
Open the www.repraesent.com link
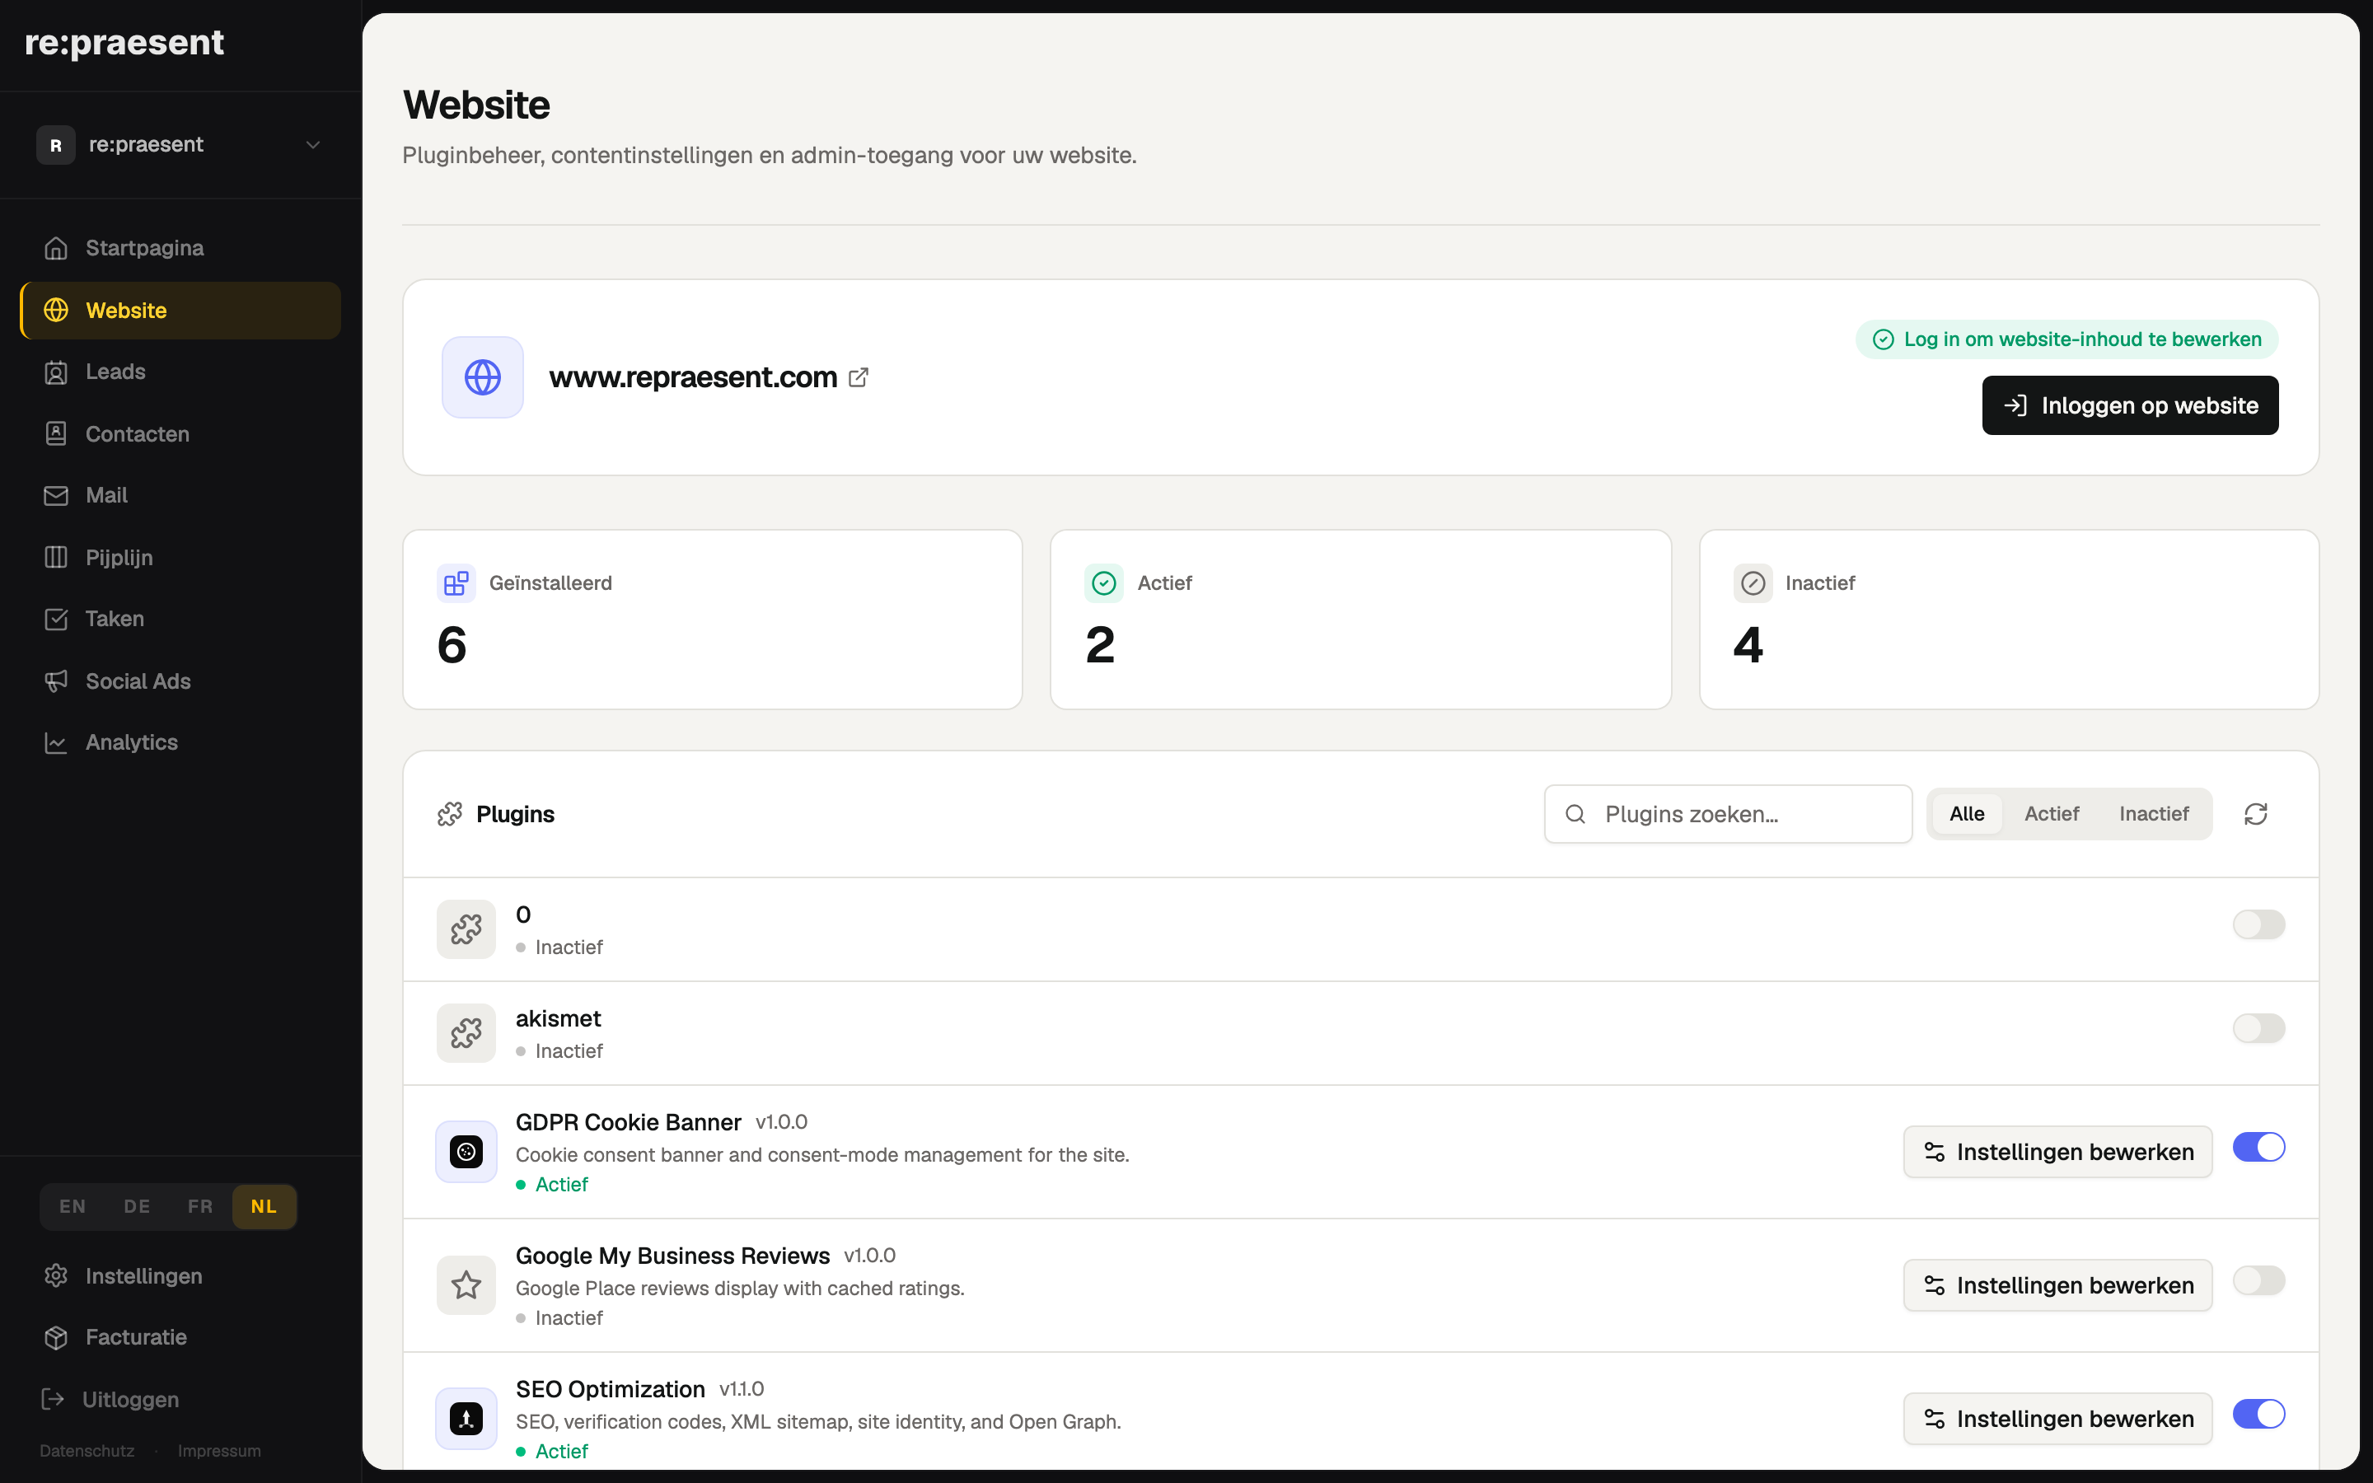(693, 377)
